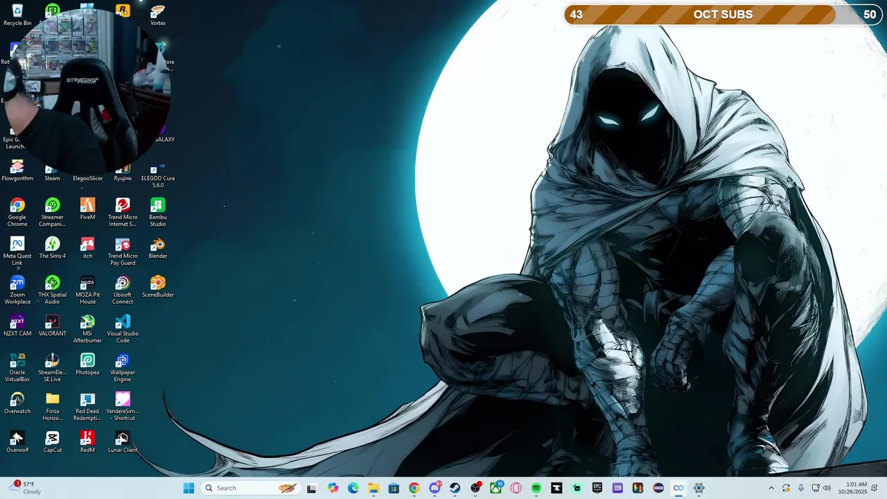This screenshot has width=887, height=499.
Task: Launch Microsoft Edge from the taskbar
Action: (353, 488)
